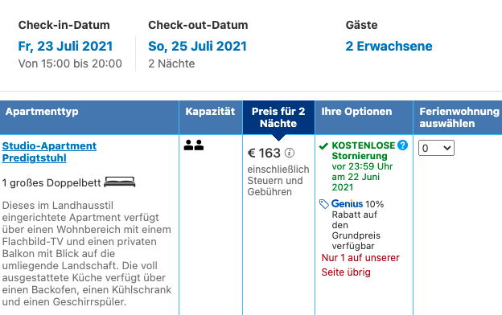Change check-in date Fr, 23 Juli 2021
Screen dimensions: 502x315
click(x=65, y=46)
